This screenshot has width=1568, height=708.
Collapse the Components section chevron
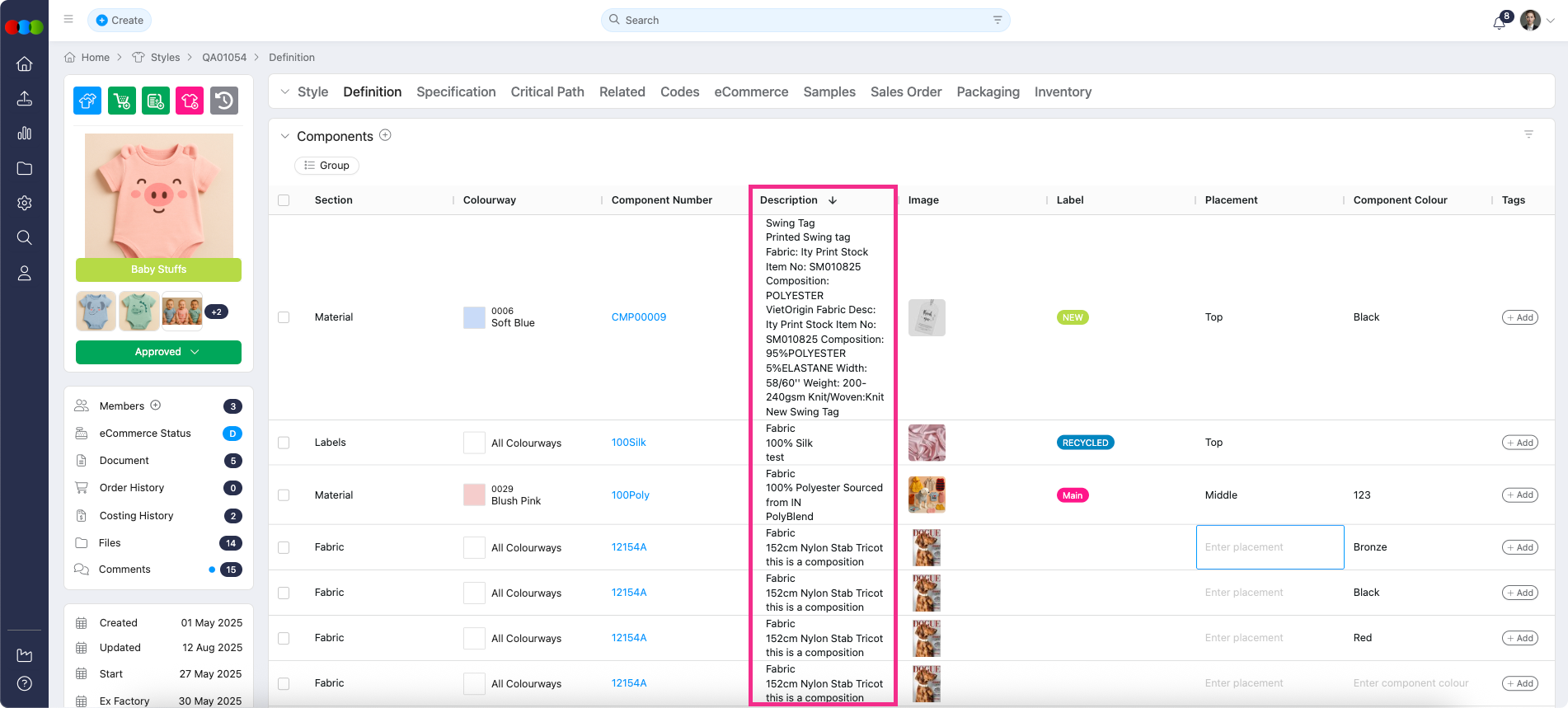[284, 136]
